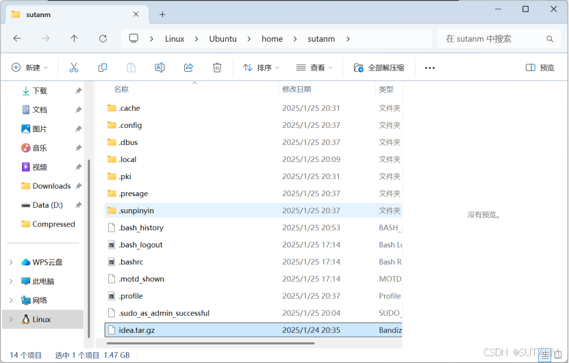This screenshot has height=363, width=569.
Task: Expand the WPS云盘 tree node
Action: click(x=11, y=262)
